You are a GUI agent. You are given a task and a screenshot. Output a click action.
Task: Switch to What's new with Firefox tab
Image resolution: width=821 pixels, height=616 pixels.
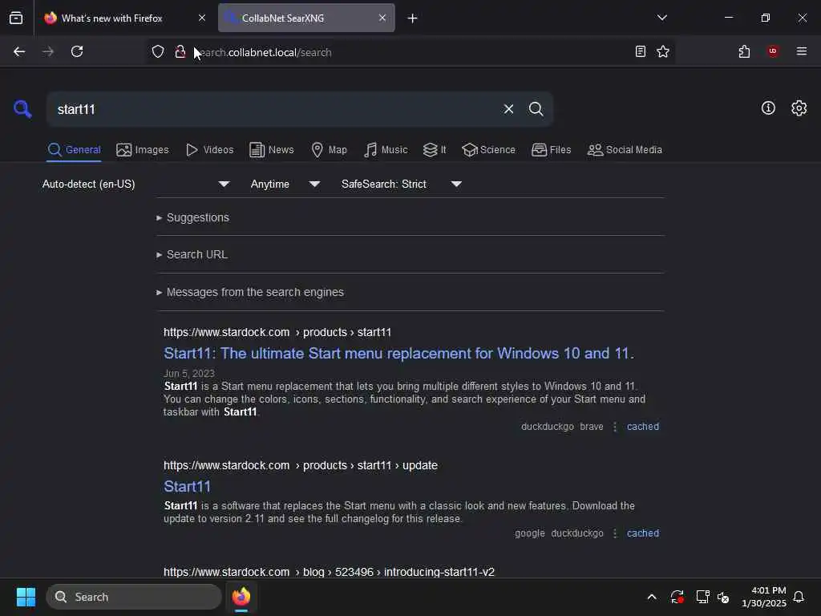[x=124, y=18]
